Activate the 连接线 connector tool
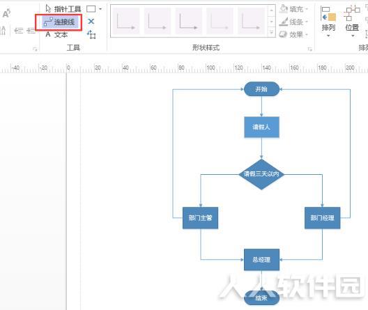The width and height of the screenshot is (368, 310). (x=59, y=22)
